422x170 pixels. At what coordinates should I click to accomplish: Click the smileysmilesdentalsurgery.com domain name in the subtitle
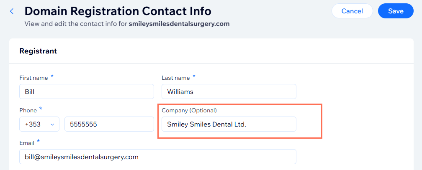click(x=179, y=23)
